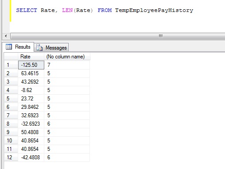Select row header 8
This screenshot has height=169, width=225.
[11, 123]
